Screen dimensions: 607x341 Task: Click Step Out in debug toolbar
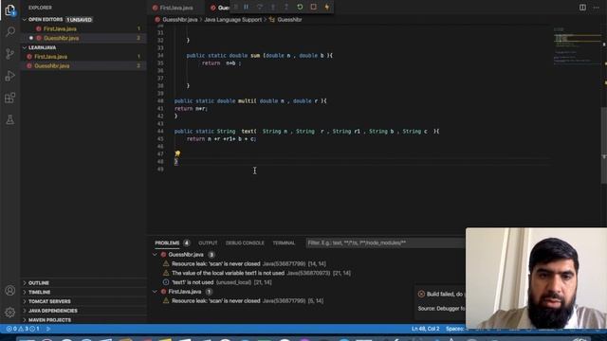(286, 7)
